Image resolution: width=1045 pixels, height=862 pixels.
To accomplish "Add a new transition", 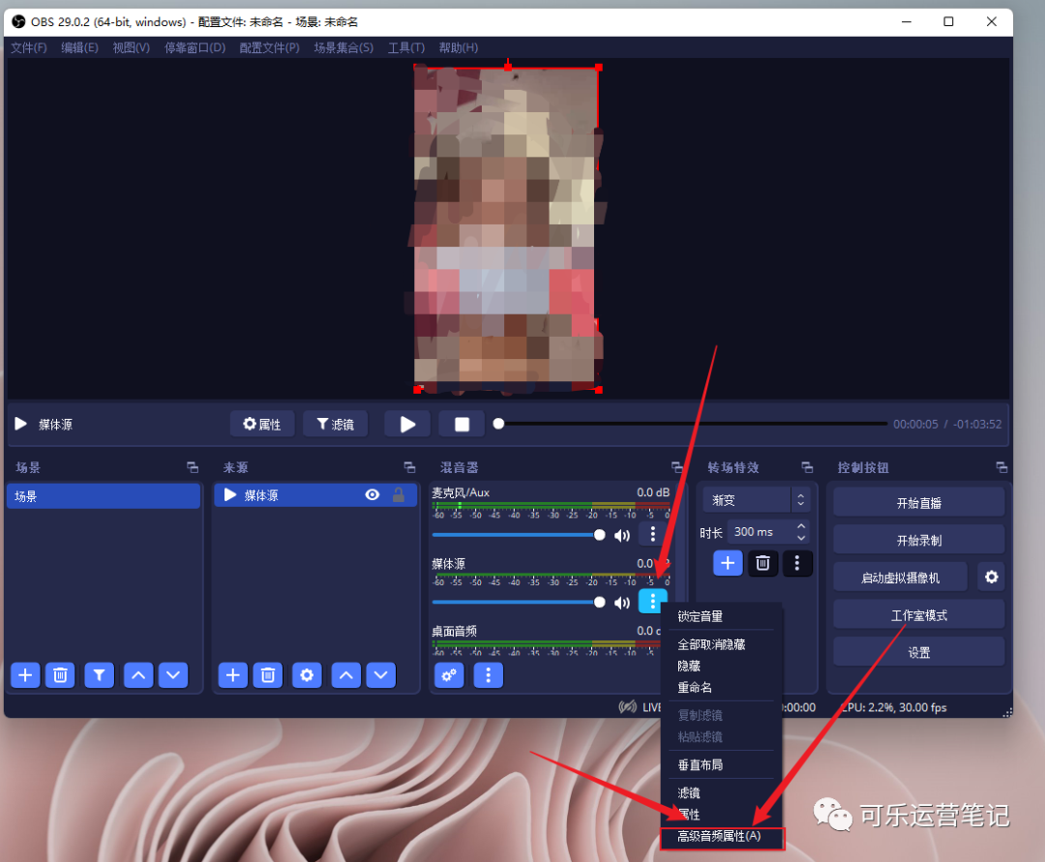I will pyautogui.click(x=728, y=564).
